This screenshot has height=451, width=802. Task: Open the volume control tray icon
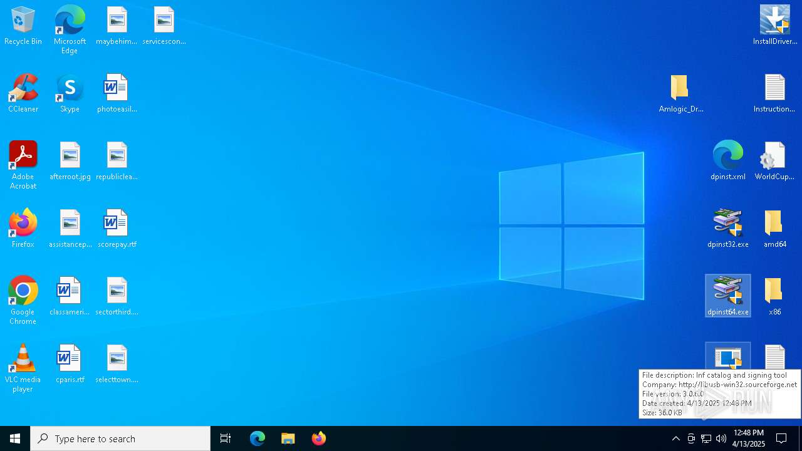click(x=721, y=438)
